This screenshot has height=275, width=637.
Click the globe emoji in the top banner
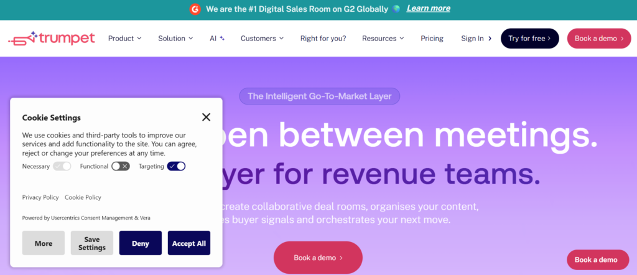(396, 9)
